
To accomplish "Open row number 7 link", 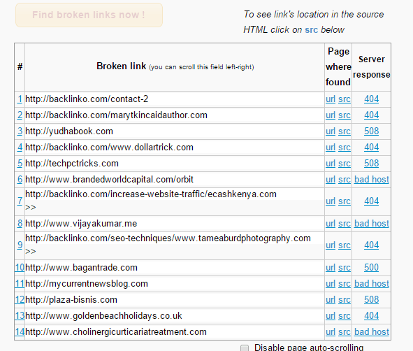I will [20, 201].
